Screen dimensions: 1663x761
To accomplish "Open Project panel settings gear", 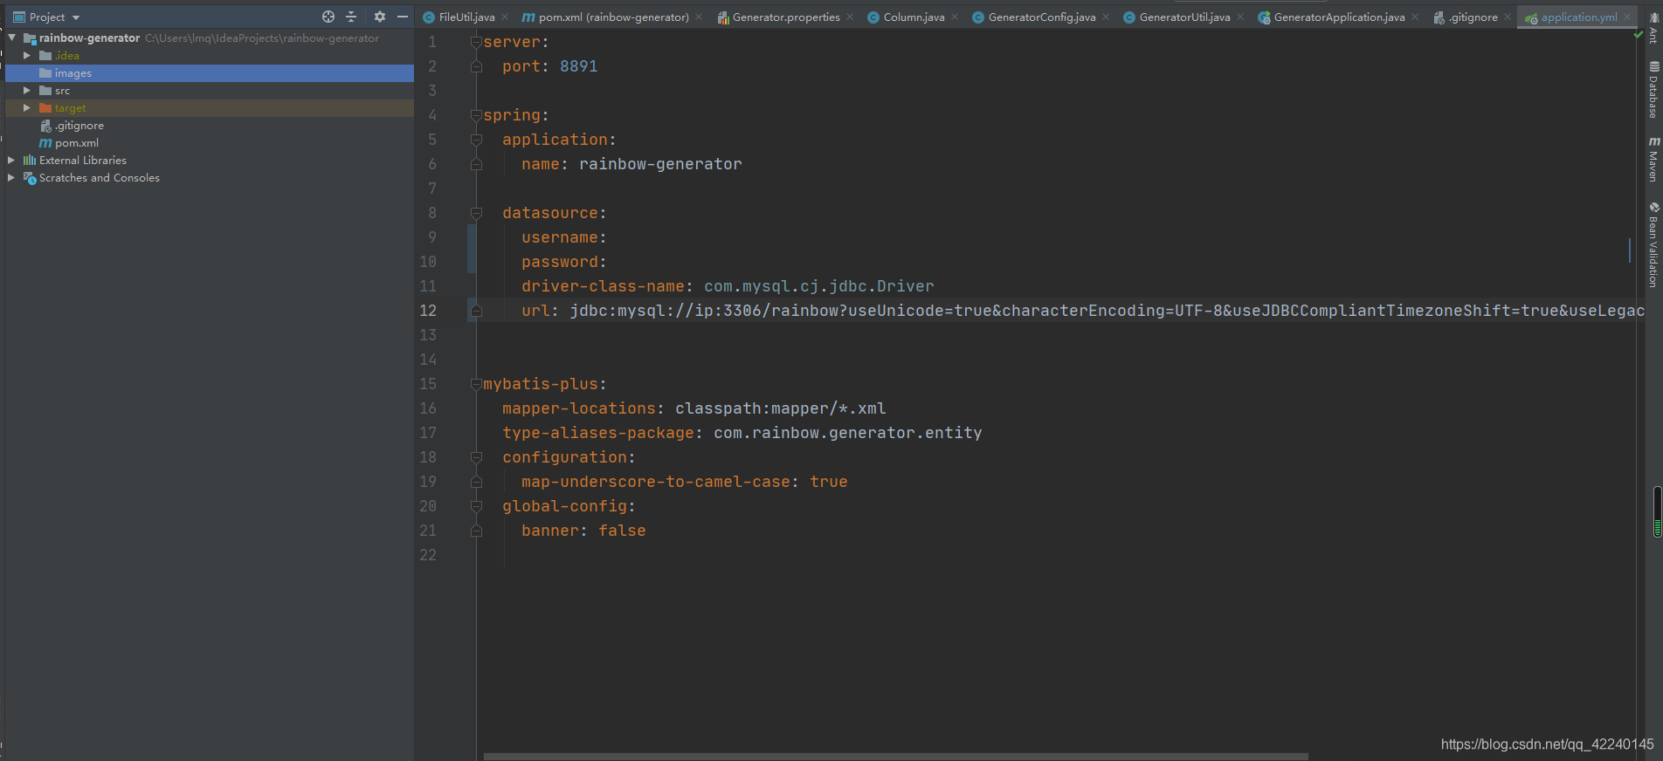I will click(x=380, y=17).
